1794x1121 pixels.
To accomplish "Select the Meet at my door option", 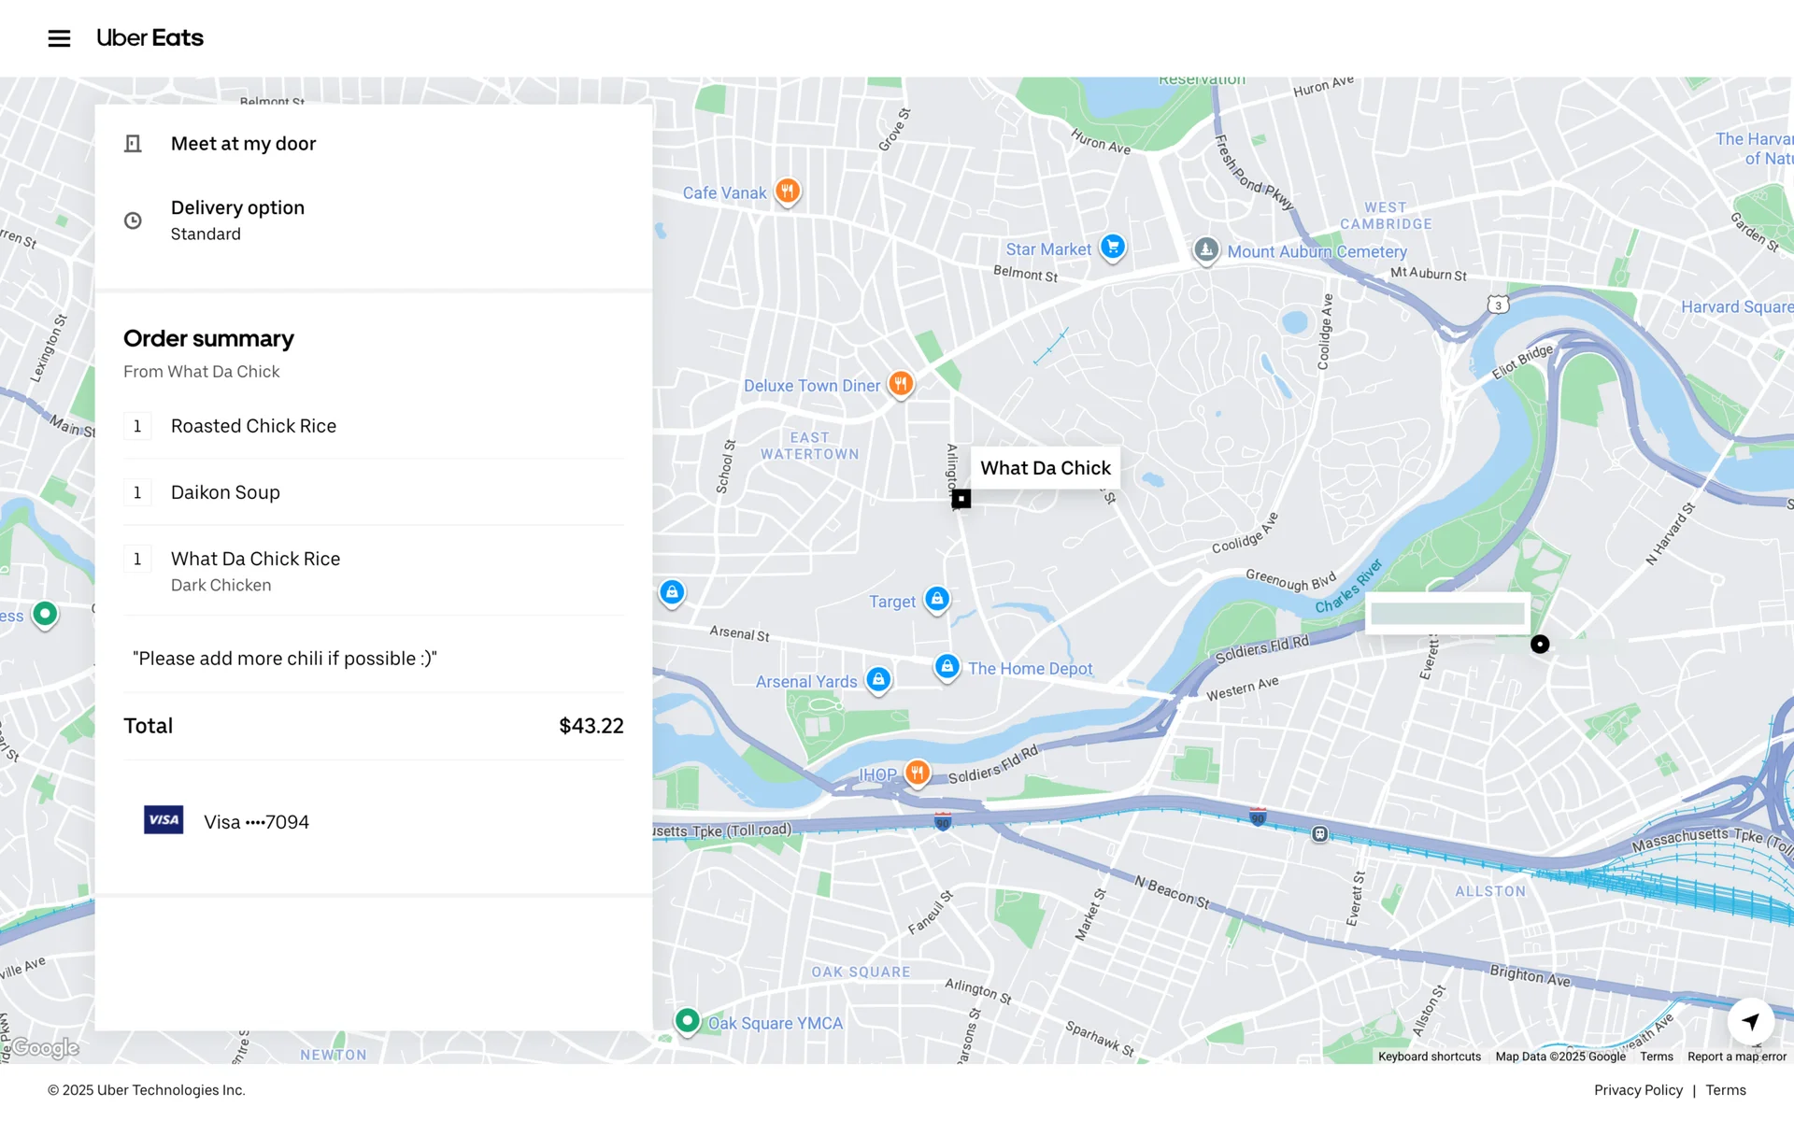I will [243, 144].
